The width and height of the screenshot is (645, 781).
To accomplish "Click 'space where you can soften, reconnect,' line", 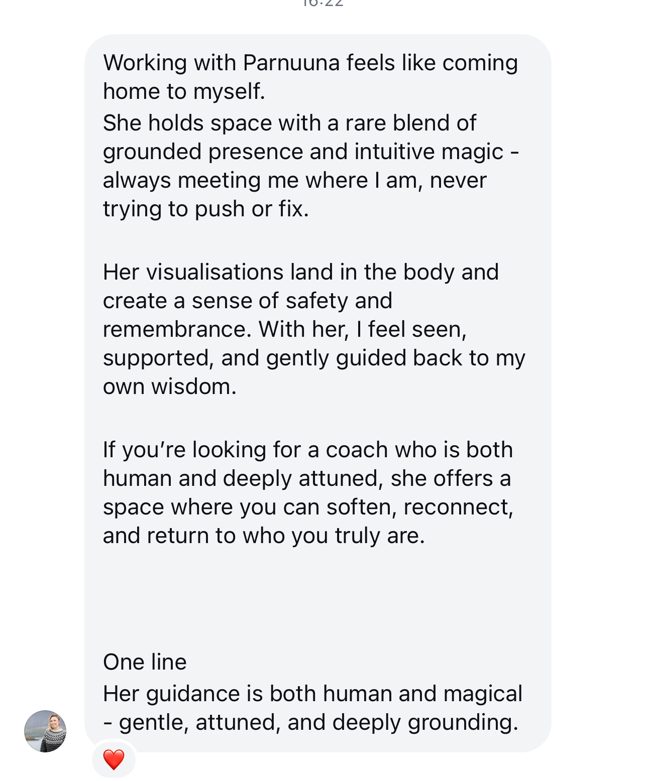I will (308, 507).
